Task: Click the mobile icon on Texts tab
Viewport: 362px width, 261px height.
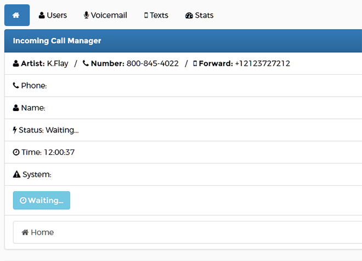Action: 146,15
